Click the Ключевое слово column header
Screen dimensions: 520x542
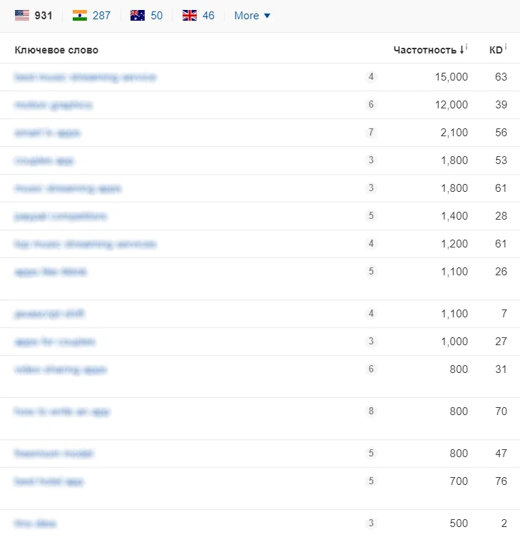56,50
